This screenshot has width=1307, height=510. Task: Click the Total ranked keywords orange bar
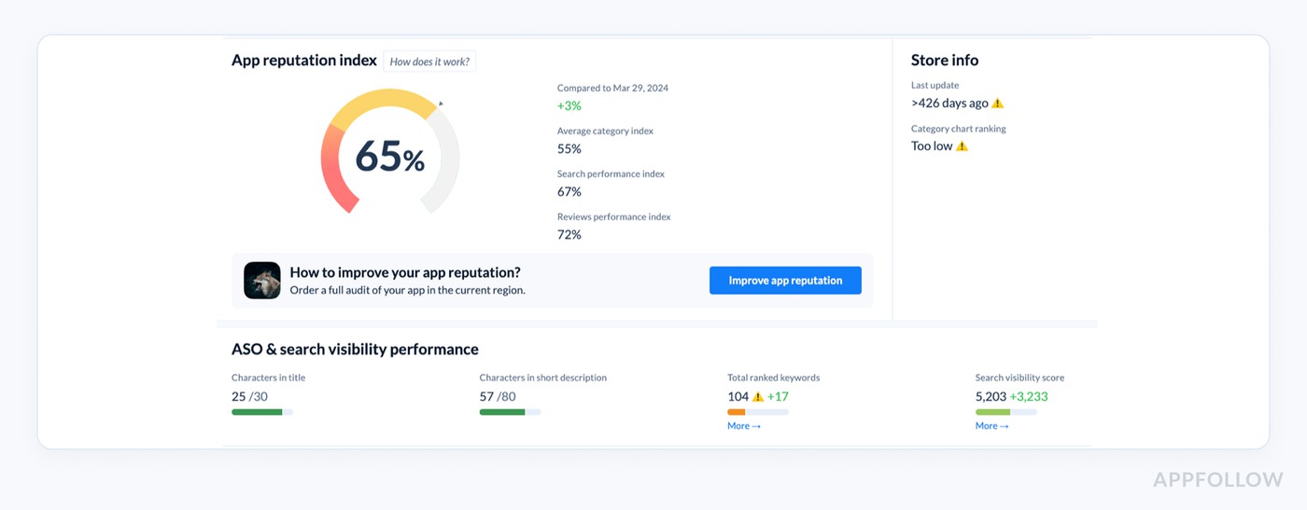pyautogui.click(x=758, y=412)
